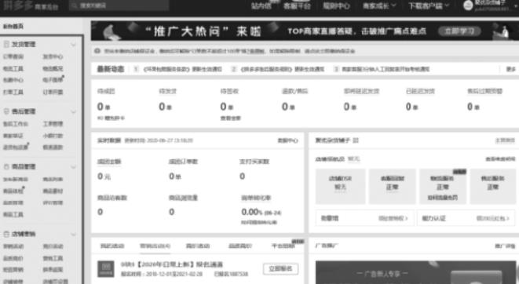Image resolution: width=519 pixels, height=284 pixels.
Task: Open the 数据中心 link in 实时数据
Action: 287,140
